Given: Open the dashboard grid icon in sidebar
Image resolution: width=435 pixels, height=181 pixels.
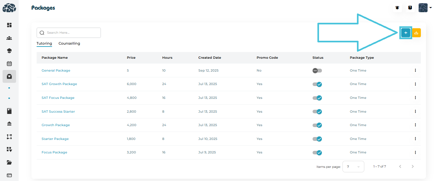Looking at the screenshot, I should pyautogui.click(x=9, y=25).
